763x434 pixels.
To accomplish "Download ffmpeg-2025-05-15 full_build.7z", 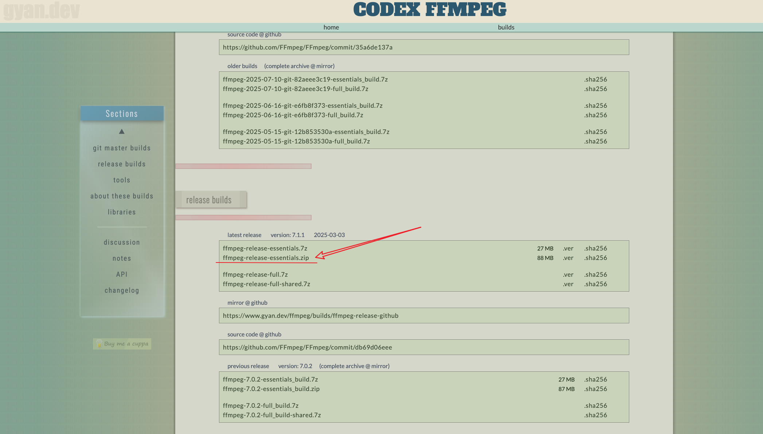I will (296, 141).
